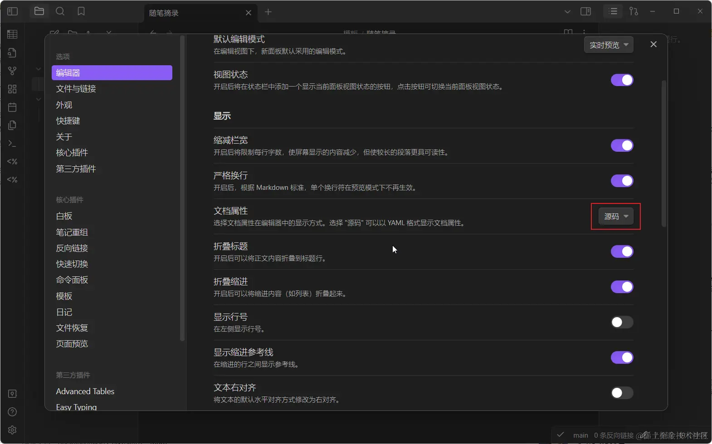
Task: Click the settings sidebar scrollbar
Action: coord(182,188)
